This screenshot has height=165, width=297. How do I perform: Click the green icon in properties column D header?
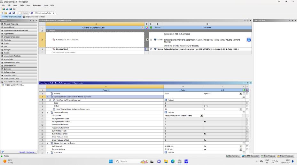244,90
